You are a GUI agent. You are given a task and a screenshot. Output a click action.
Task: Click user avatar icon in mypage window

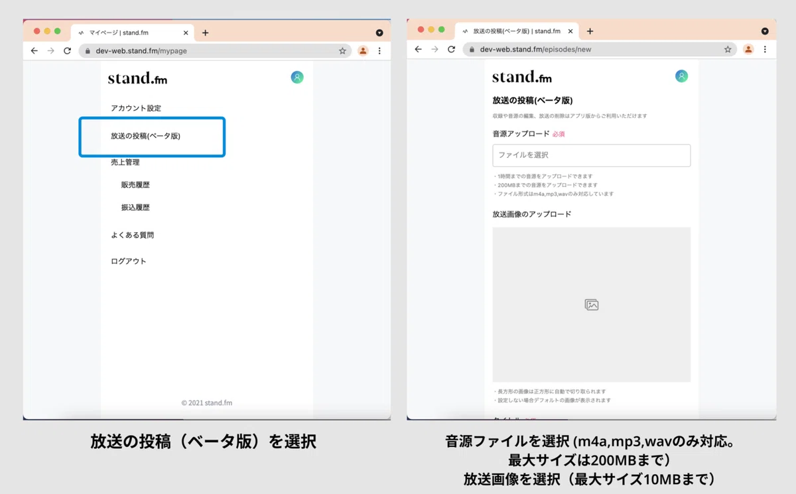pos(297,77)
